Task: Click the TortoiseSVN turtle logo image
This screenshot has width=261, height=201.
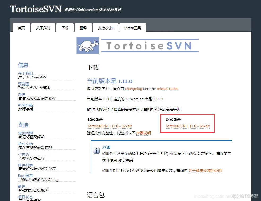Action: pos(88,45)
